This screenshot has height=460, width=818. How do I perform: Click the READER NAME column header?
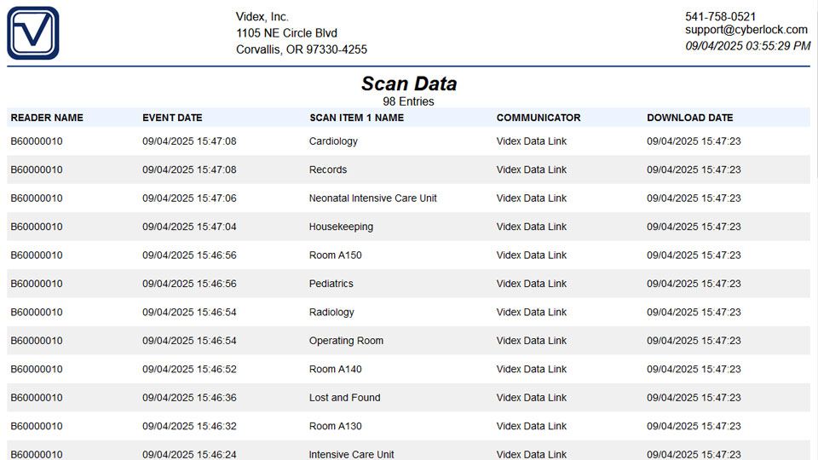(x=47, y=118)
